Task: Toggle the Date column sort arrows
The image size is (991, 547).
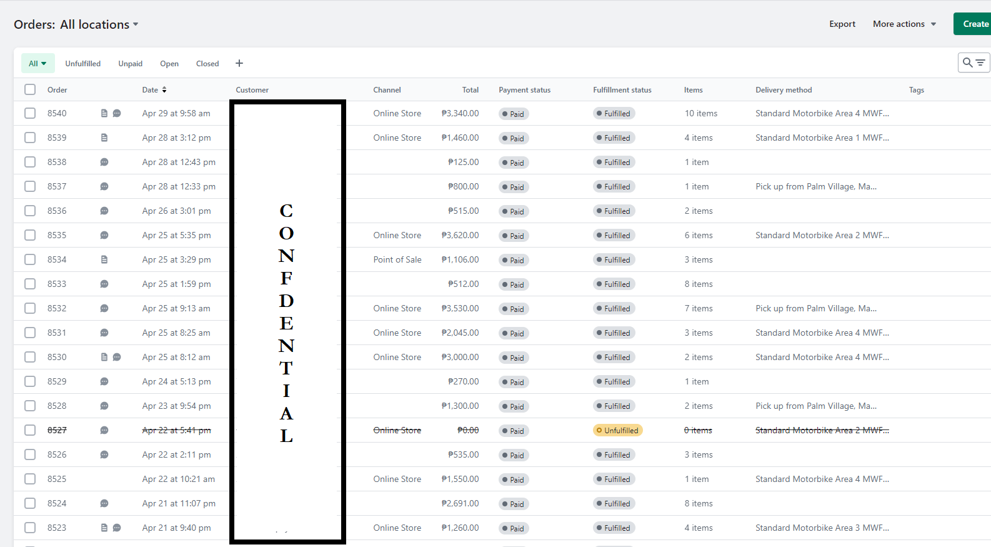Action: pos(164,90)
